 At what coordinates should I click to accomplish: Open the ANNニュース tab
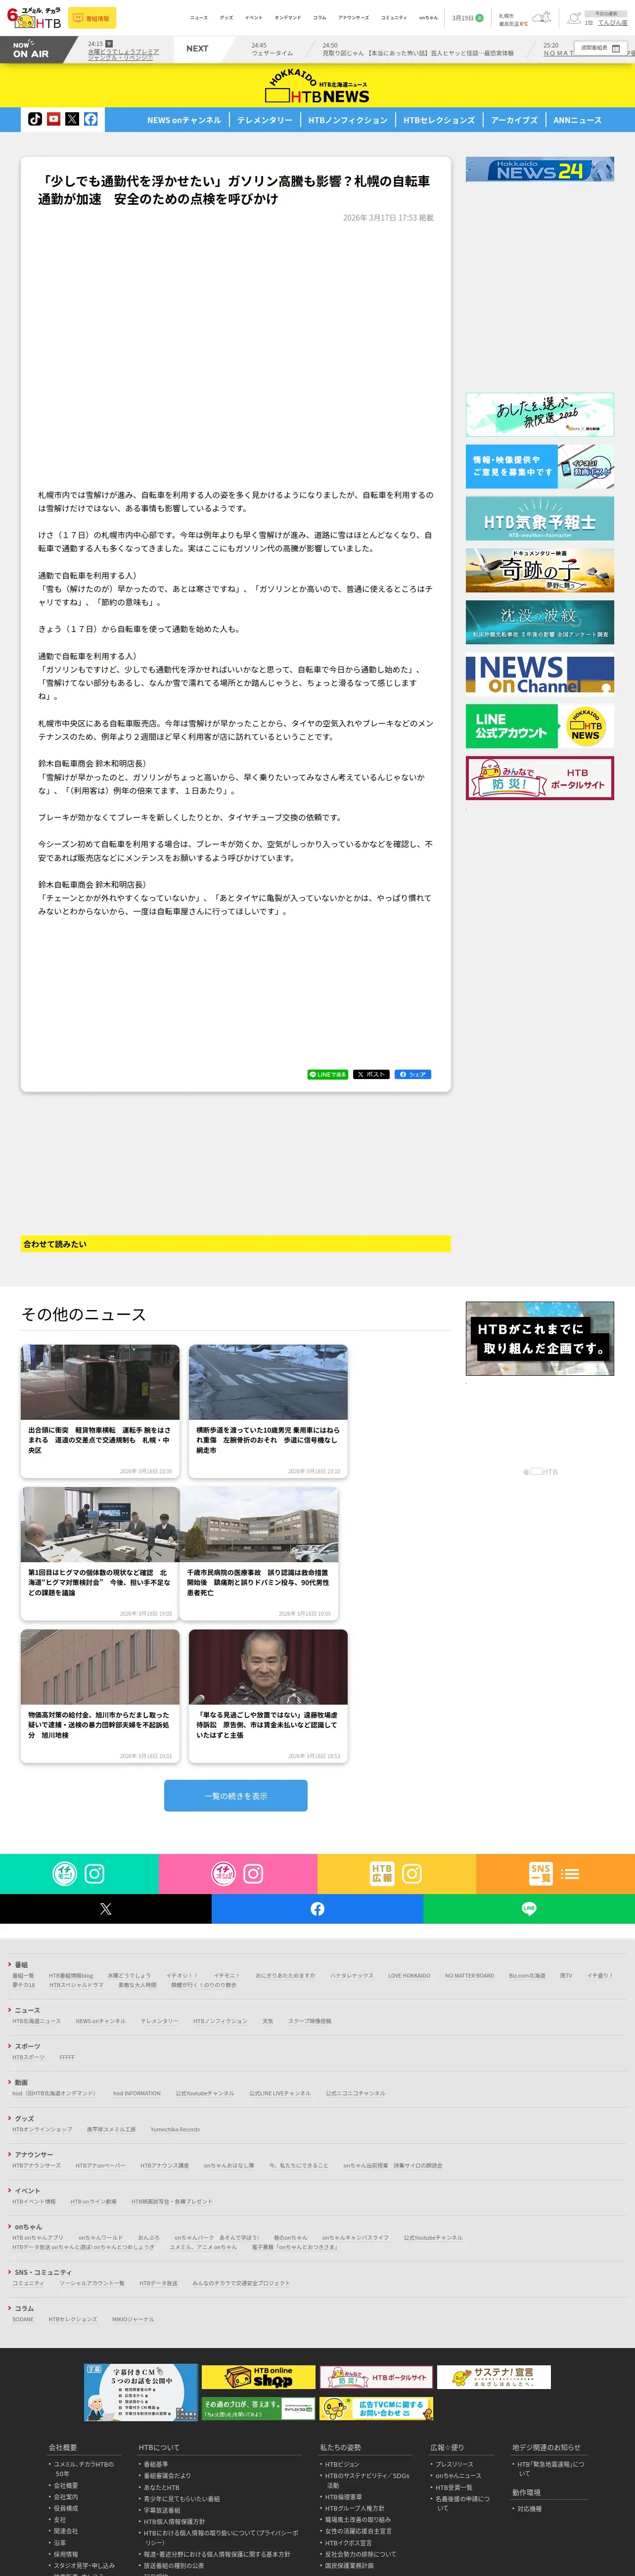point(577,120)
